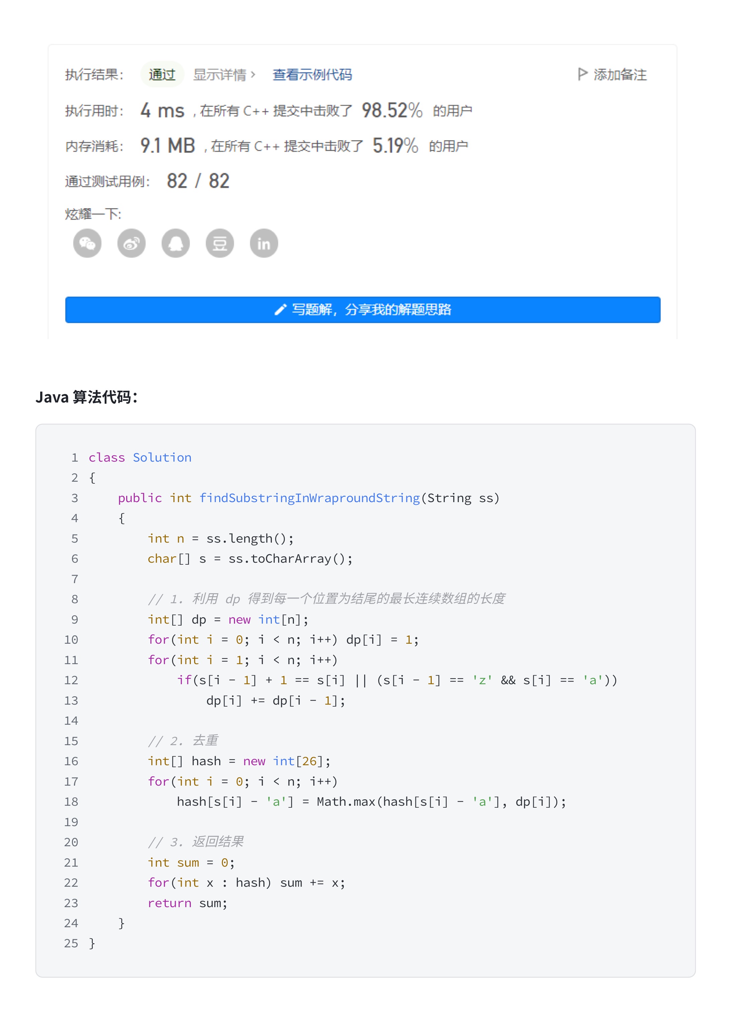
Task: Click the findSubstringInWraproundString method name
Action: pyautogui.click(x=309, y=498)
